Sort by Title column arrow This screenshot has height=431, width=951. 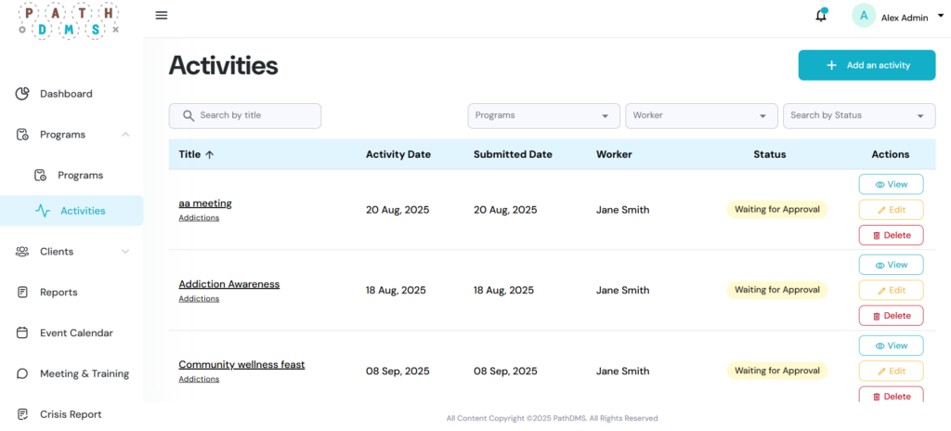209,155
